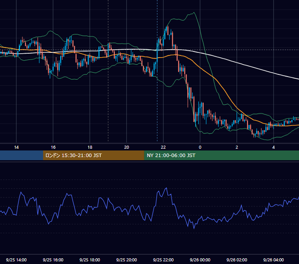299x264 pixels.
Task: Click hour label 22 on the chart axis
Action: (x=163, y=147)
